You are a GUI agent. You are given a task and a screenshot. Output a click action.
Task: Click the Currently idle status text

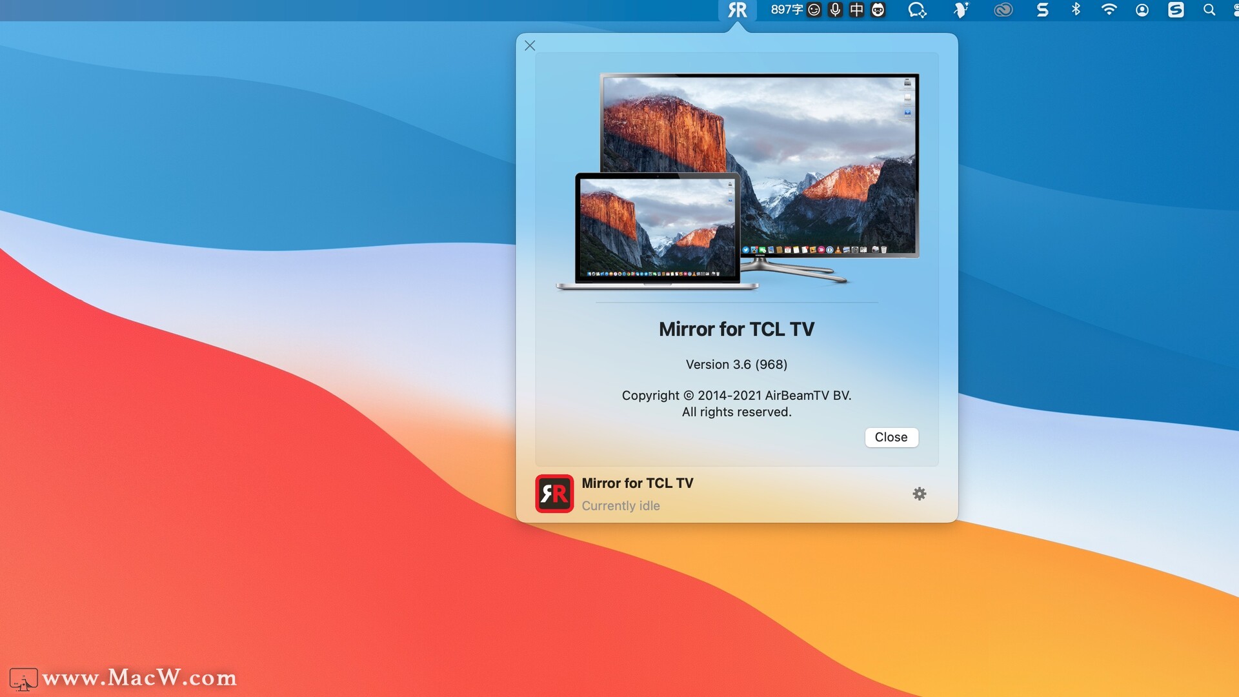point(621,506)
